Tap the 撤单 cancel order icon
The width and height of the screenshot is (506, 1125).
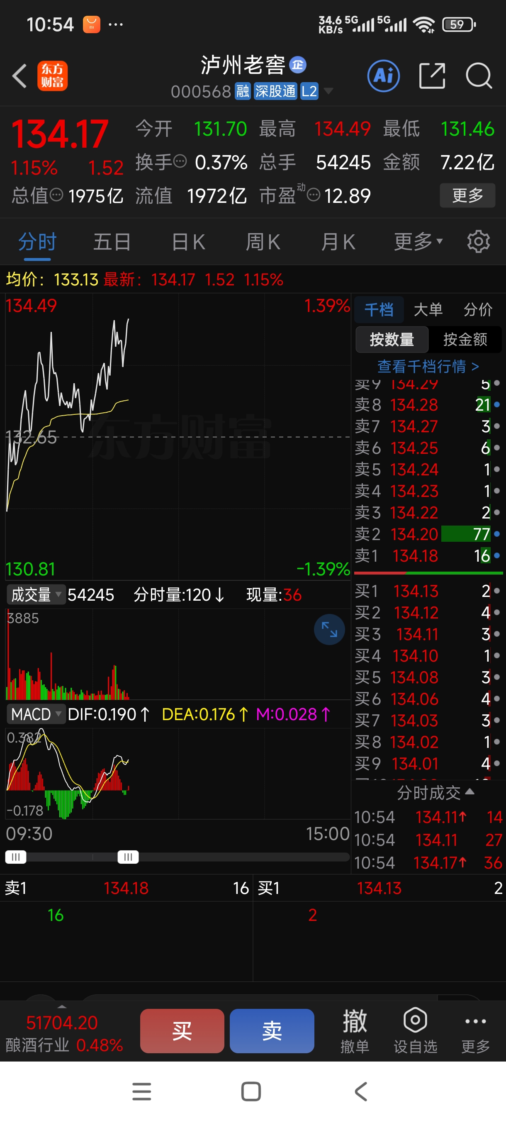pyautogui.click(x=355, y=1031)
